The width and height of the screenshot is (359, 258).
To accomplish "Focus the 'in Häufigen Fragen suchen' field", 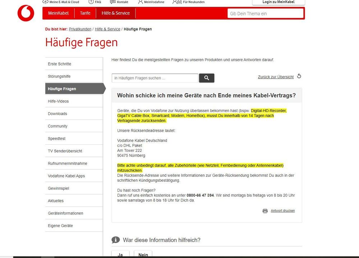I will click(155, 78).
